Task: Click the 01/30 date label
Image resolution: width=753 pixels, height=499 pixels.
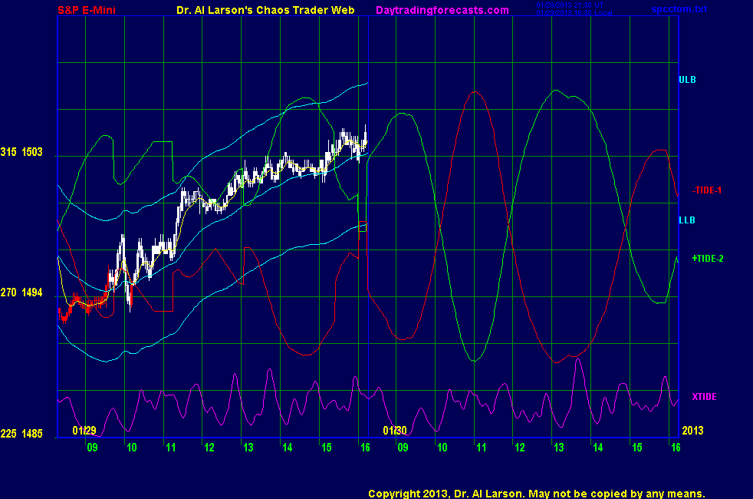Action: click(395, 430)
